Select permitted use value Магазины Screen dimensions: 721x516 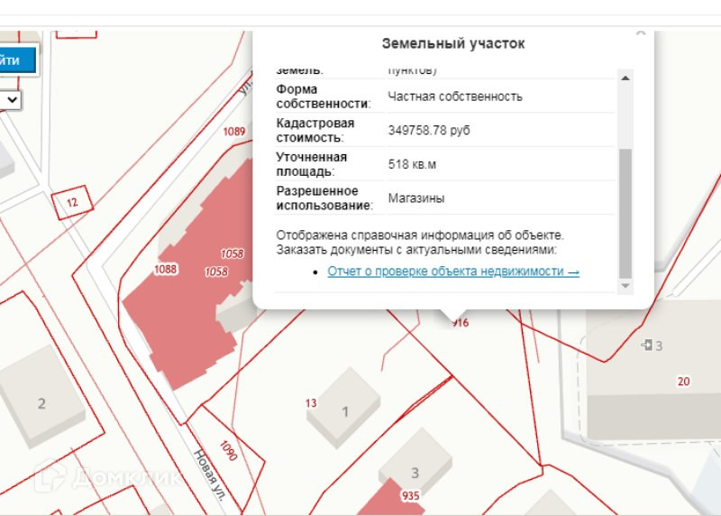416,198
